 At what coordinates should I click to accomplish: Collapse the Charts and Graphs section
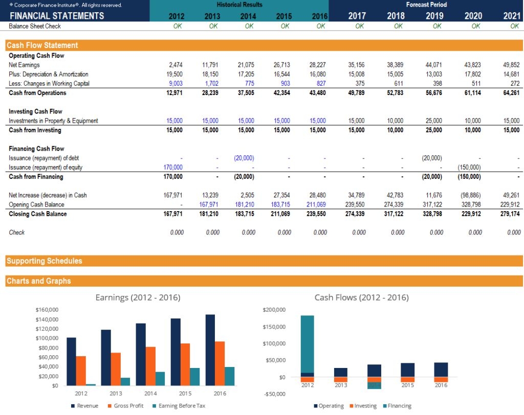(x=38, y=281)
